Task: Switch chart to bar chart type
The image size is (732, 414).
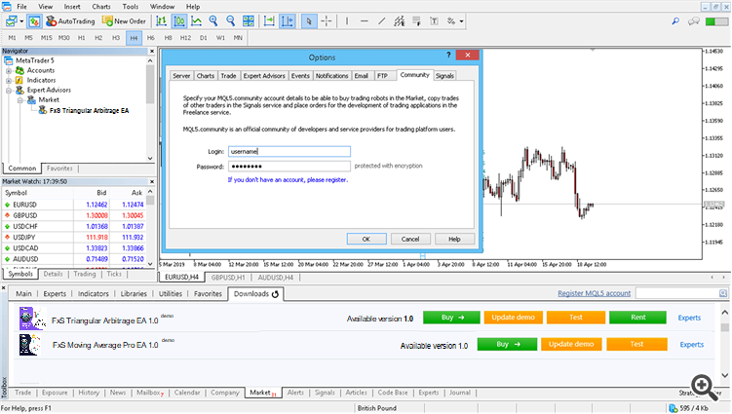Action: pyautogui.click(x=161, y=21)
